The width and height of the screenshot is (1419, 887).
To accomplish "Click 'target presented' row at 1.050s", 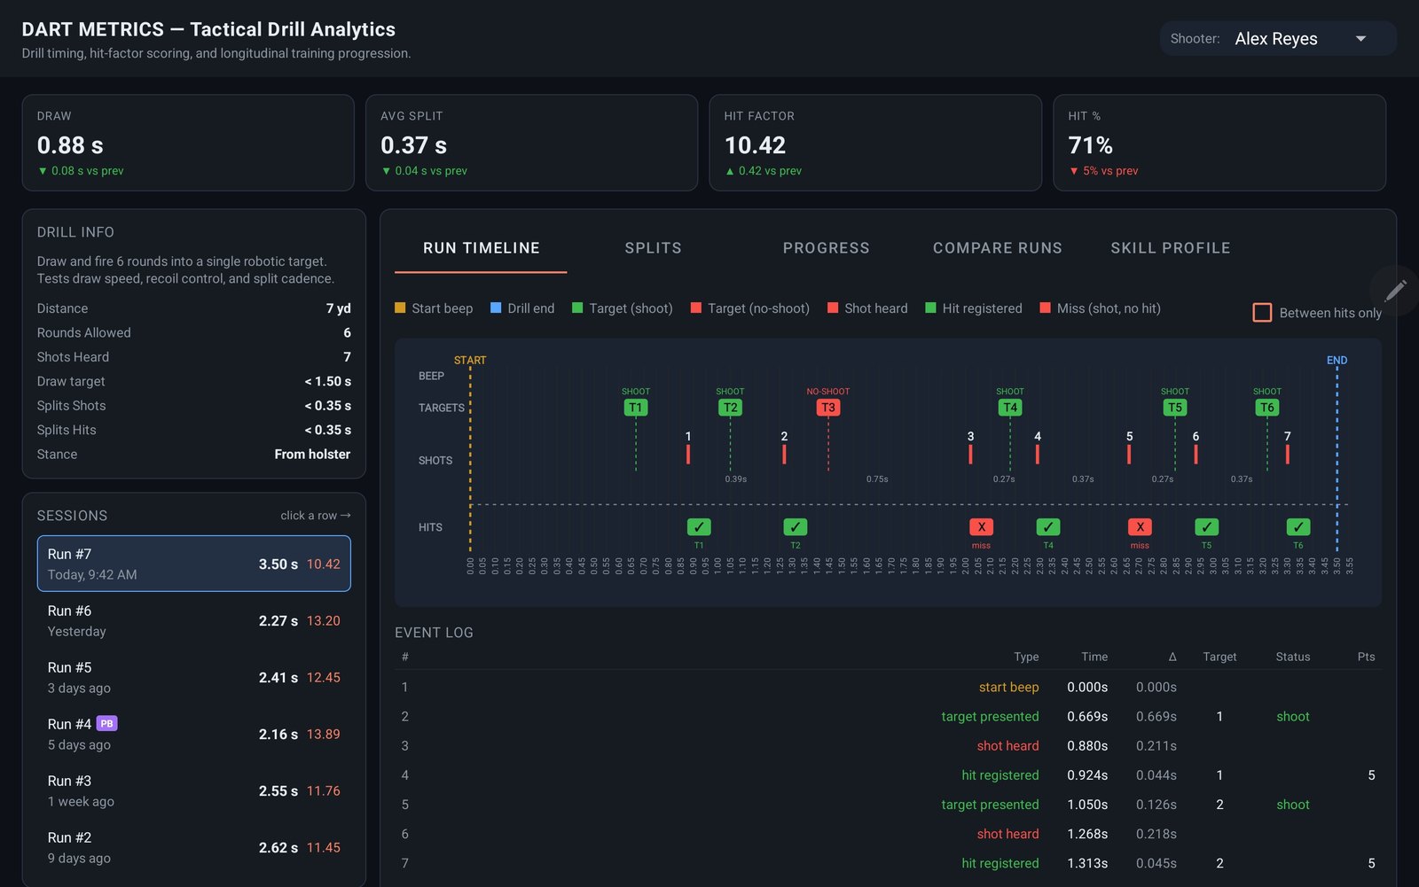I will tap(888, 805).
